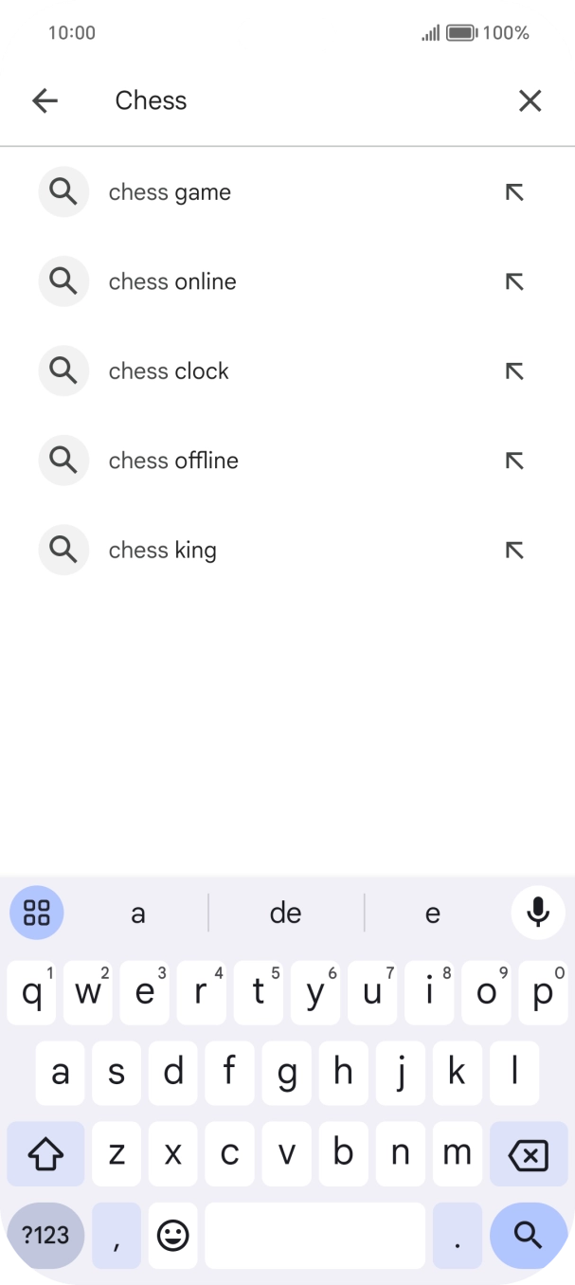This screenshot has width=575, height=1285.
Task: Tap the diagonal arrow next to chess online
Action: click(x=513, y=281)
